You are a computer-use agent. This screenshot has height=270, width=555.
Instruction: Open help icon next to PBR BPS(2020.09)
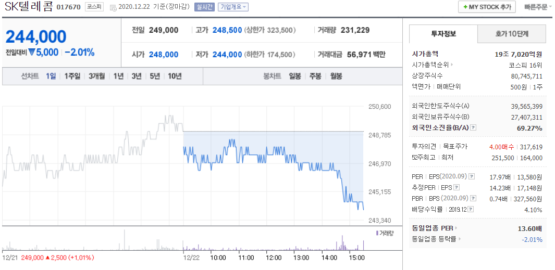point(472,198)
